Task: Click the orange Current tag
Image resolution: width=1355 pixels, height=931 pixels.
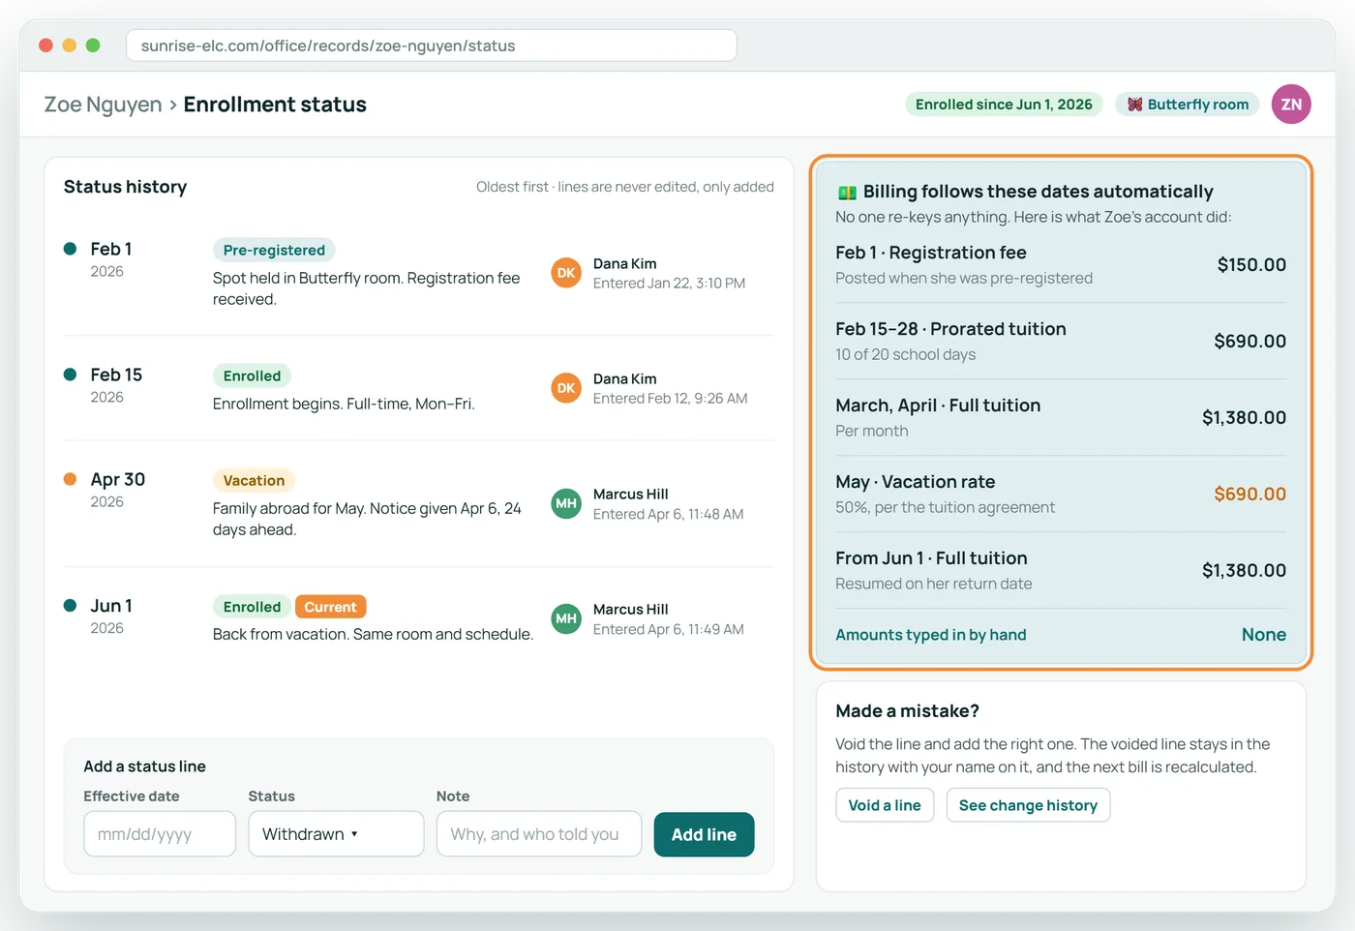Action: tap(330, 607)
